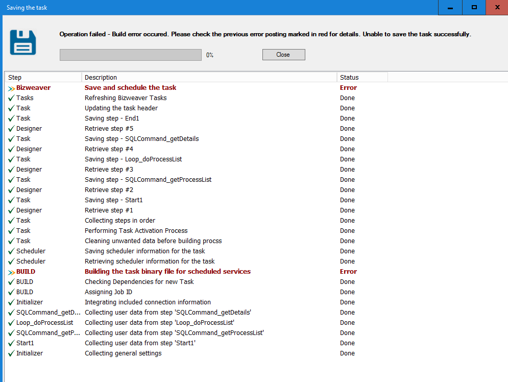Click checkmark beside 'Assigning Job ID' row
The height and width of the screenshot is (382, 508).
point(11,292)
